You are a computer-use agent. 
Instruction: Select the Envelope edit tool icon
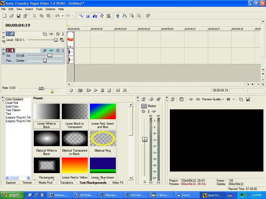(x=125, y=16)
